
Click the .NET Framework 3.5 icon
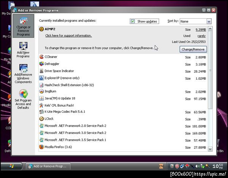click(x=41, y=140)
